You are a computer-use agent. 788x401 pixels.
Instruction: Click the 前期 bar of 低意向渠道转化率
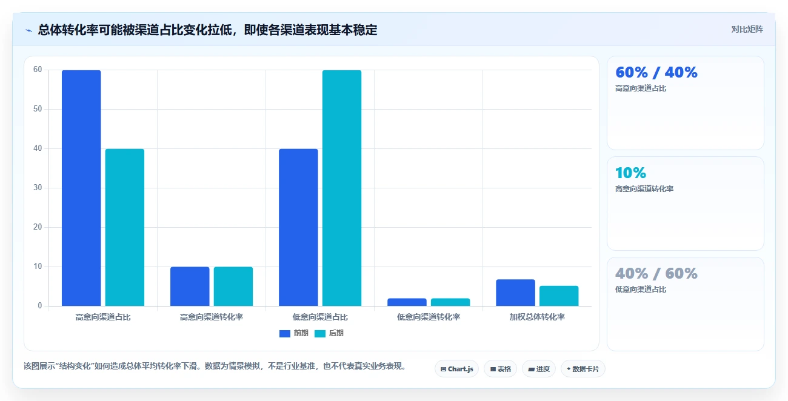[x=407, y=302]
